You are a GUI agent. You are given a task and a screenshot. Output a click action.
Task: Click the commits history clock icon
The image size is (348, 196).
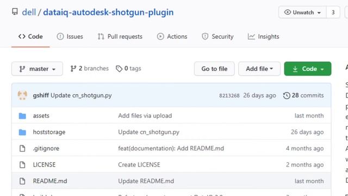(287, 96)
